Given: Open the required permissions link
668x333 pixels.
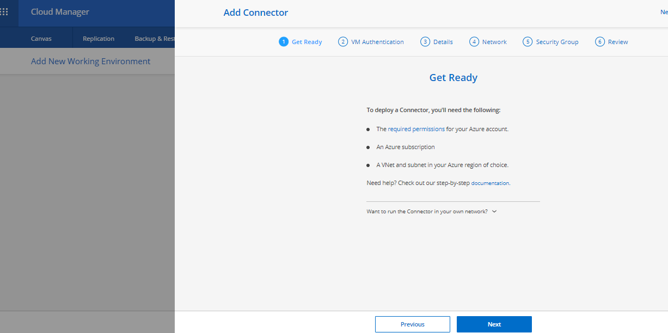Looking at the screenshot, I should pos(416,129).
